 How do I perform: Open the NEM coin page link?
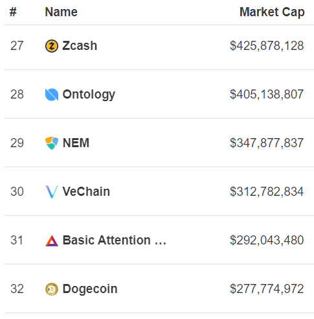click(76, 143)
